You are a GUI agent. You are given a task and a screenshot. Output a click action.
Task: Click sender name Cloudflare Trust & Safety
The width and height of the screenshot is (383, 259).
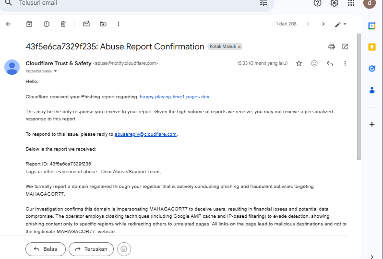59,63
